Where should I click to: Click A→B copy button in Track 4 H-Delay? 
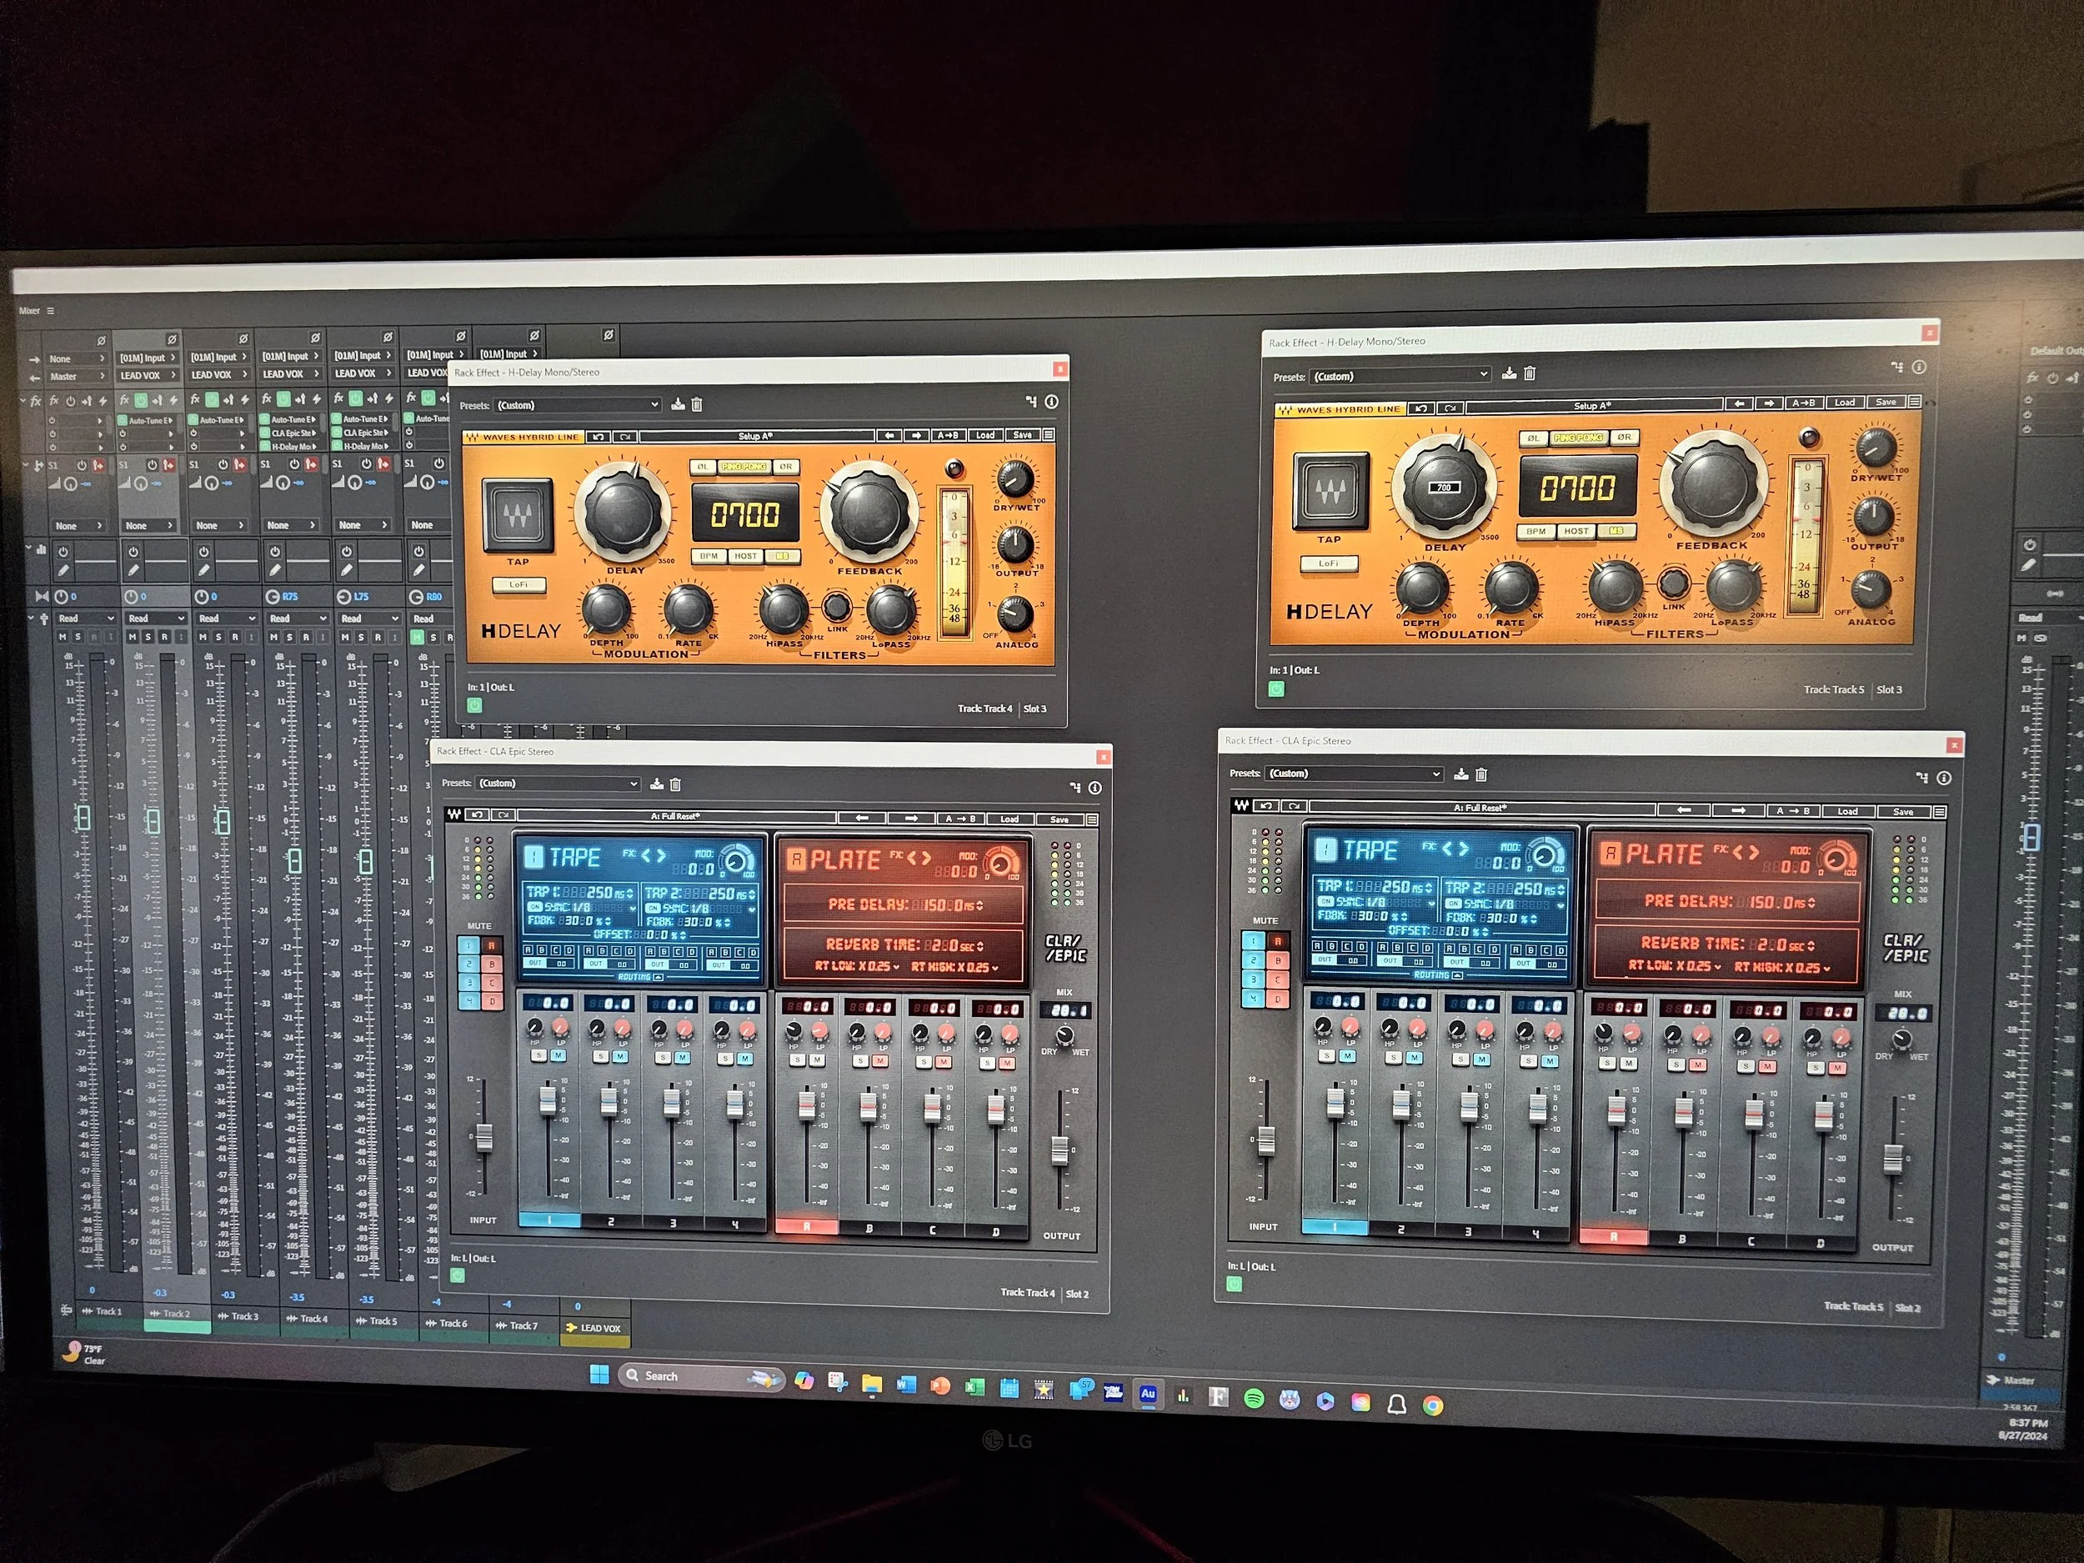tap(947, 435)
